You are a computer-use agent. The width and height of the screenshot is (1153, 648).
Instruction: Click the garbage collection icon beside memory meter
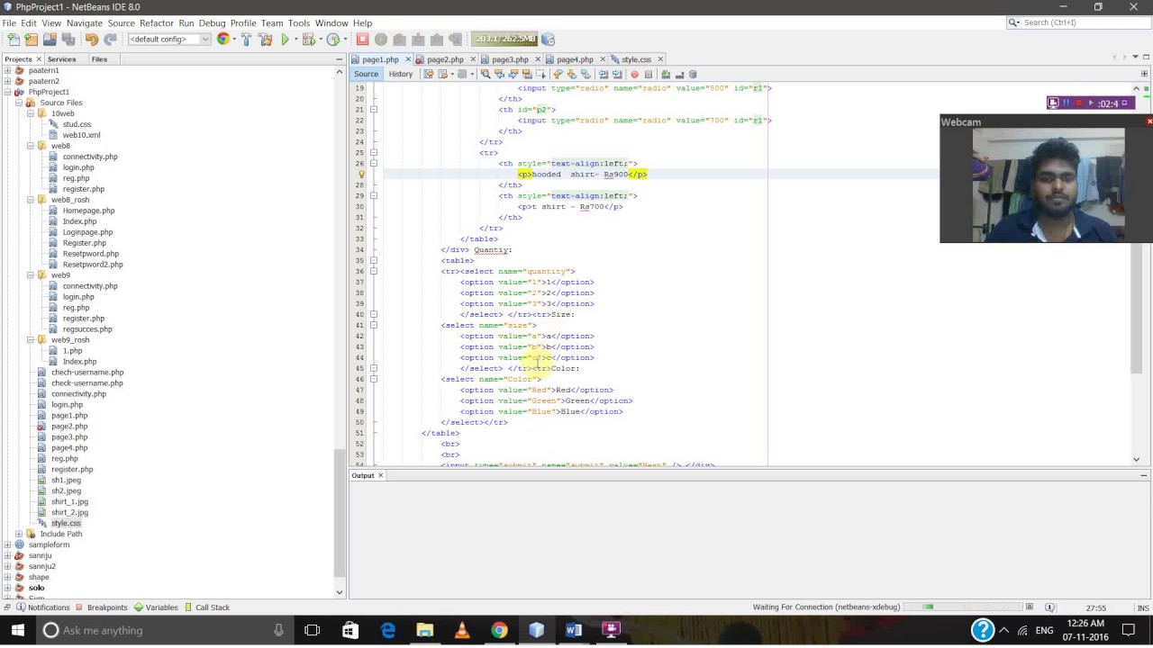click(548, 40)
